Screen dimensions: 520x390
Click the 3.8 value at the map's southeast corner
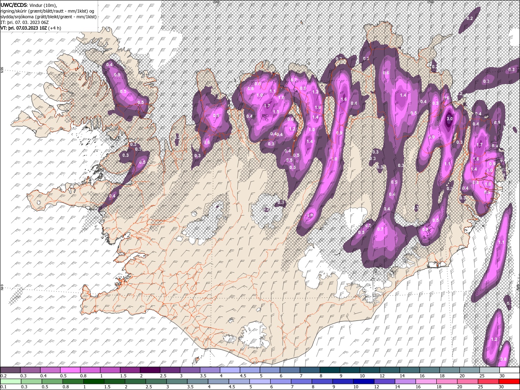pos(503,359)
